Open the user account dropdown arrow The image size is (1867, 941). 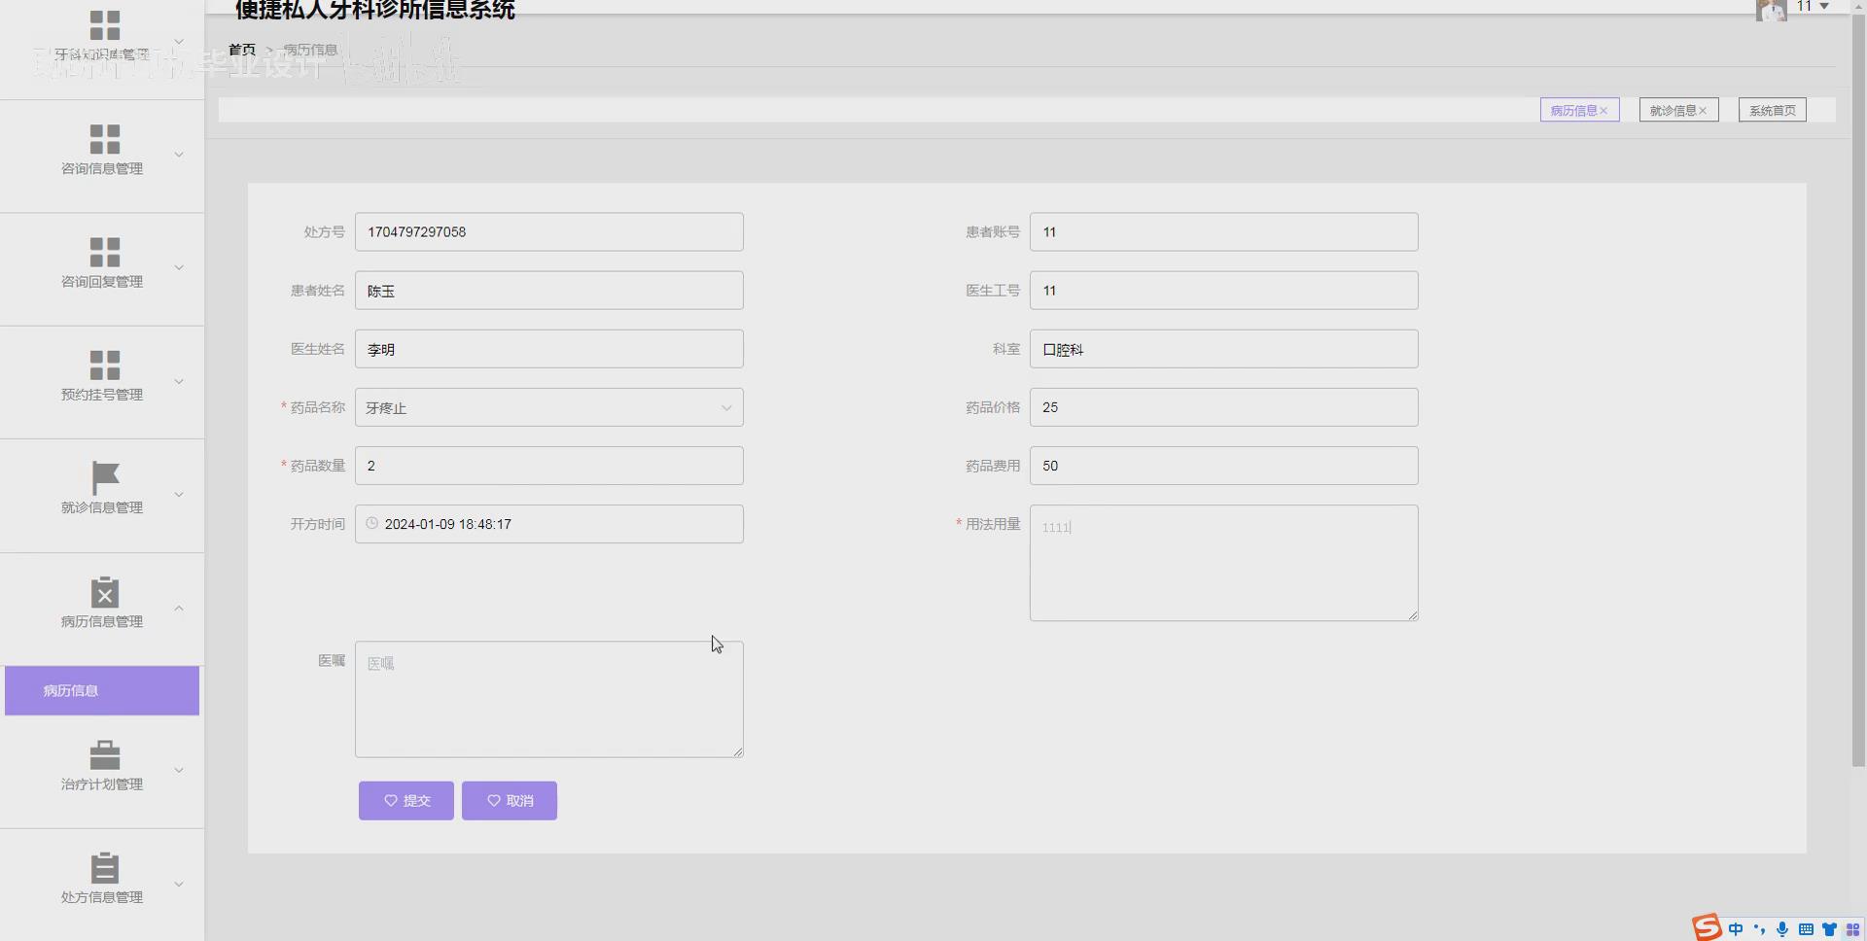[1824, 7]
